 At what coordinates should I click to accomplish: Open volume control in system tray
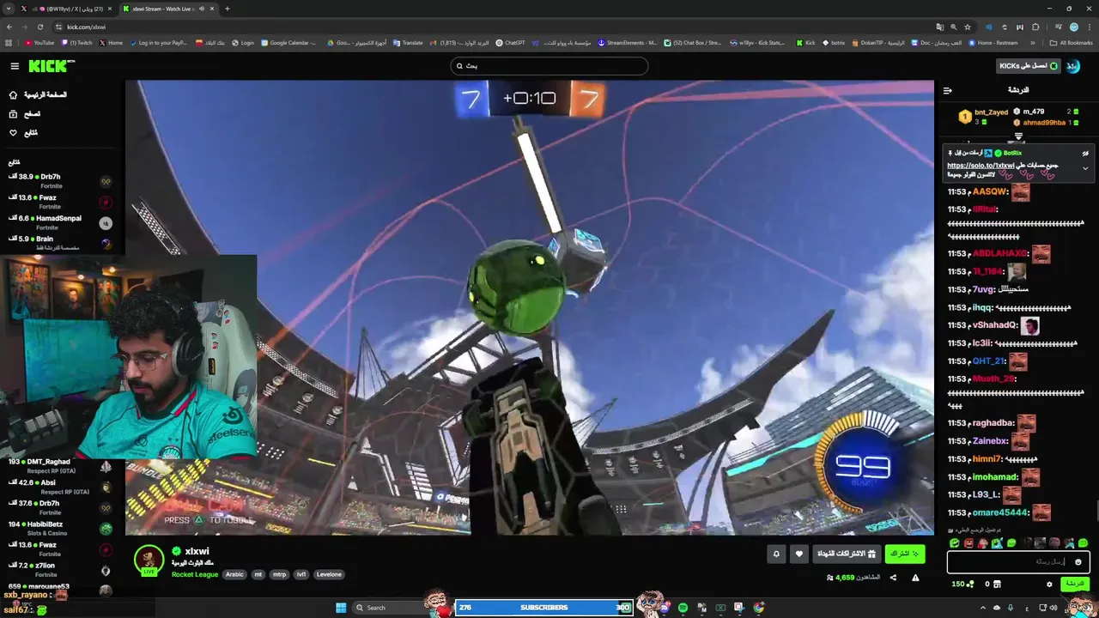[1053, 608]
